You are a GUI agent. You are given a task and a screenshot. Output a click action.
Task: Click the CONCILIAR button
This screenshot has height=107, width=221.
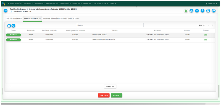pos(110,87)
